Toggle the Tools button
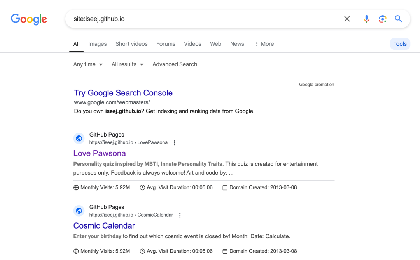 point(400,44)
